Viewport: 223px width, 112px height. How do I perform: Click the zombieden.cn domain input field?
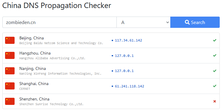[60, 23]
